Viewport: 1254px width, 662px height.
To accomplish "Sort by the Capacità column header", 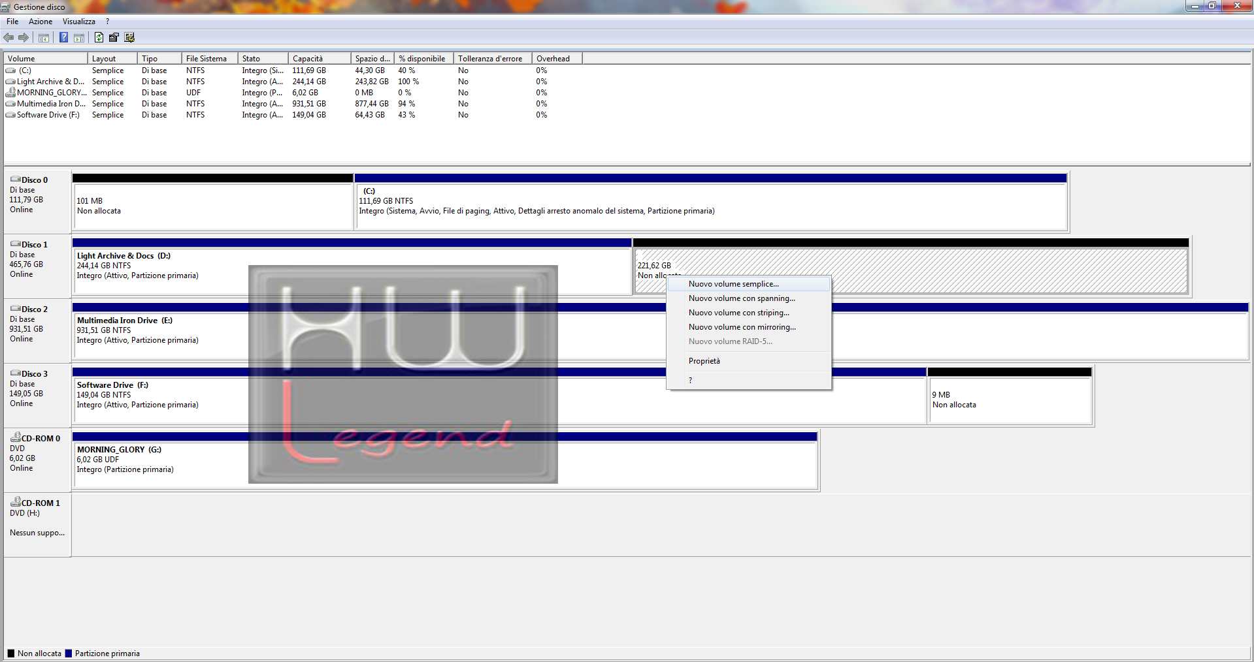I will 320,59.
